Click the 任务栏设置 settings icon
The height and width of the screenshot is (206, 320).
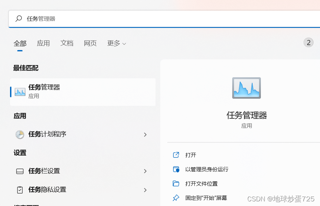[x=19, y=171]
